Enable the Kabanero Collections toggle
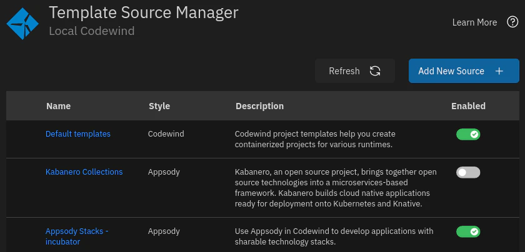 pos(468,172)
